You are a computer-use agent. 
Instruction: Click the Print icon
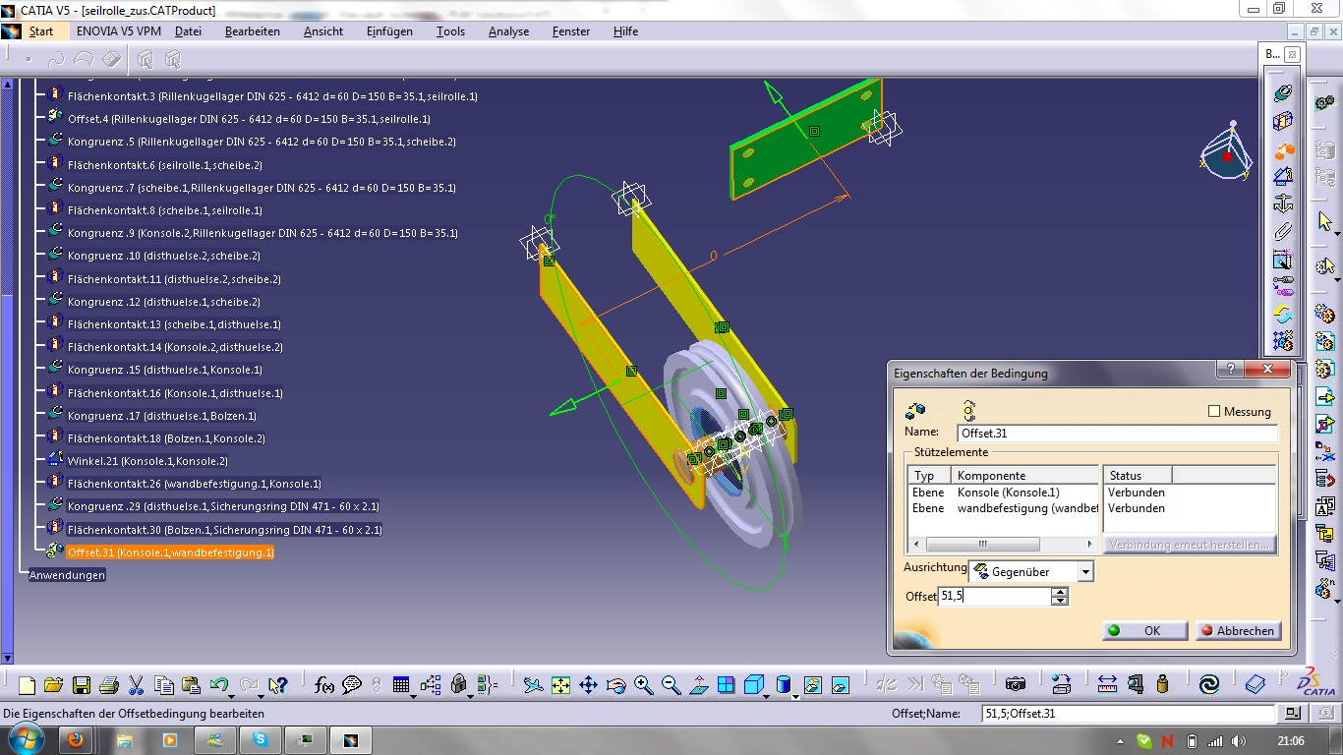click(108, 685)
